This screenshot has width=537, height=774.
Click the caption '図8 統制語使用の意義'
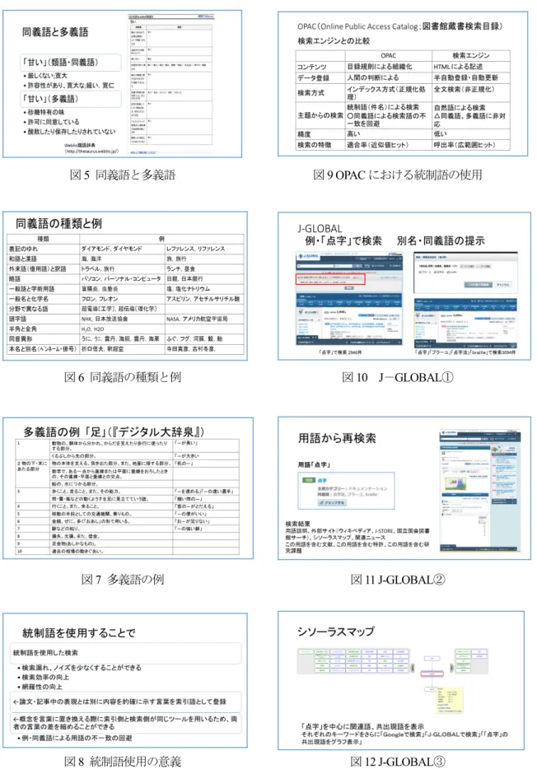(123, 761)
